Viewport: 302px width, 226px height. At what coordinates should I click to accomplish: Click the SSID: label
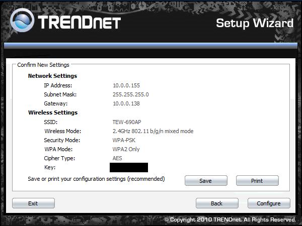coord(51,122)
